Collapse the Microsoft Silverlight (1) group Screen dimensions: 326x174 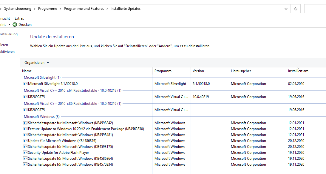coord(42,77)
